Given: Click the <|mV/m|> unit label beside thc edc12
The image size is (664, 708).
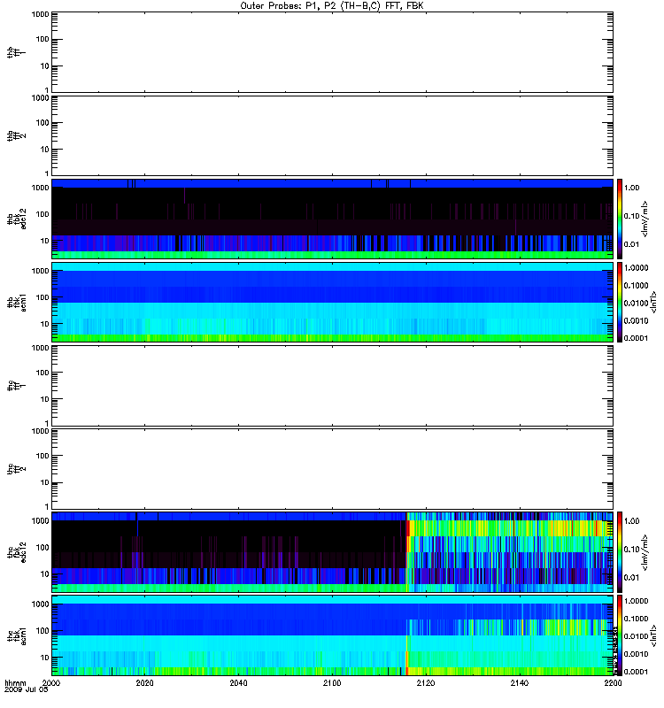Looking at the screenshot, I should tap(645, 552).
